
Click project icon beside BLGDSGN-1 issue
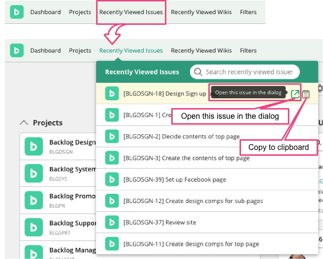112,115
